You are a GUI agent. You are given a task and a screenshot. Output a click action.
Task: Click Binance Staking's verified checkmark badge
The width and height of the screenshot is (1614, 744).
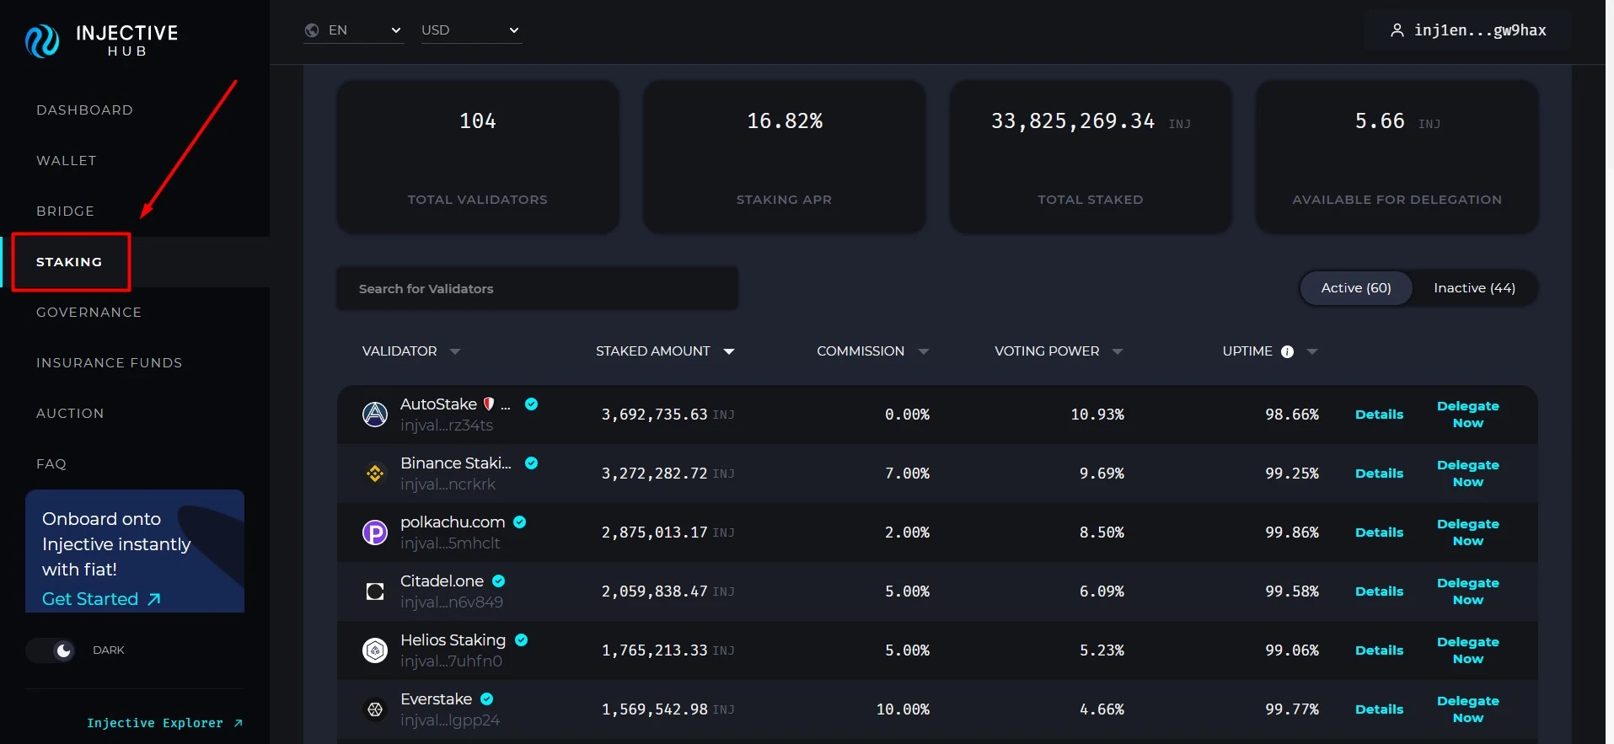(532, 463)
